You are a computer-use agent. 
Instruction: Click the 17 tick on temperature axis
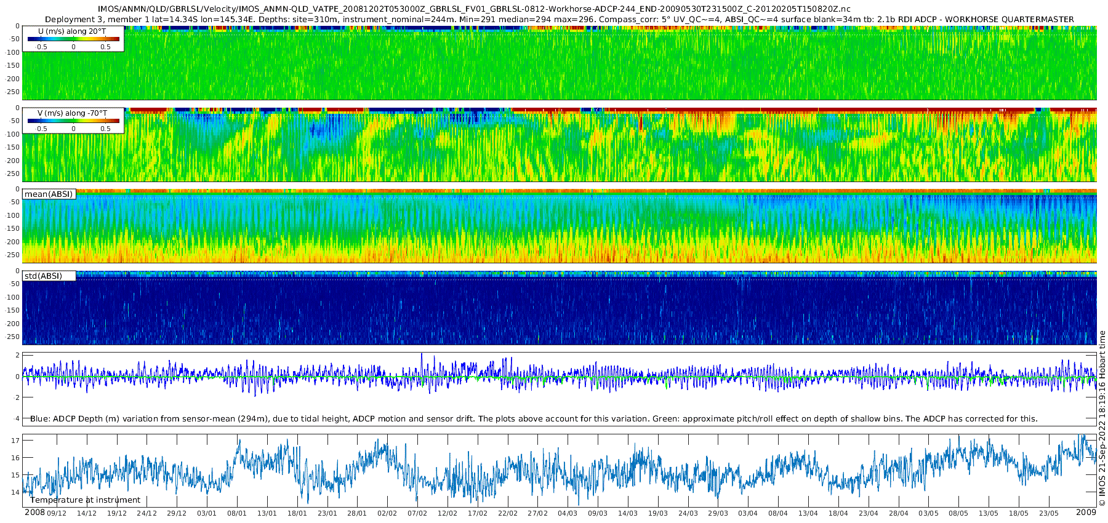tap(16, 441)
